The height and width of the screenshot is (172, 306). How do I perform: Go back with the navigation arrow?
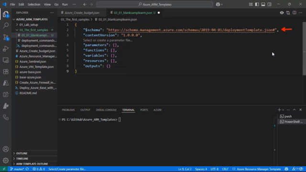[85, 4]
